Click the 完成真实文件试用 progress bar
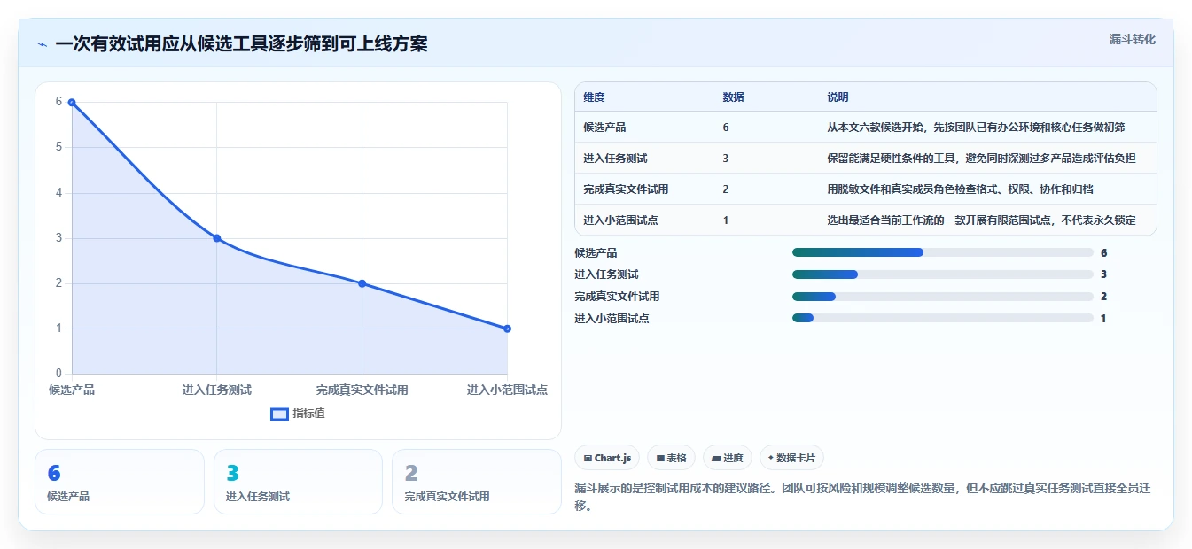Viewport: 1192px width, 549px height. click(943, 297)
